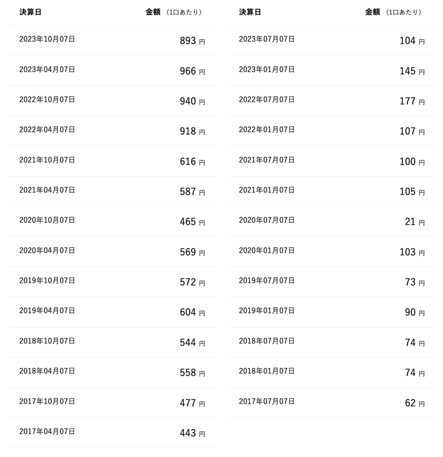Select the 2019年10月07日 date entry
Screen dimensions: 443x457
click(47, 281)
